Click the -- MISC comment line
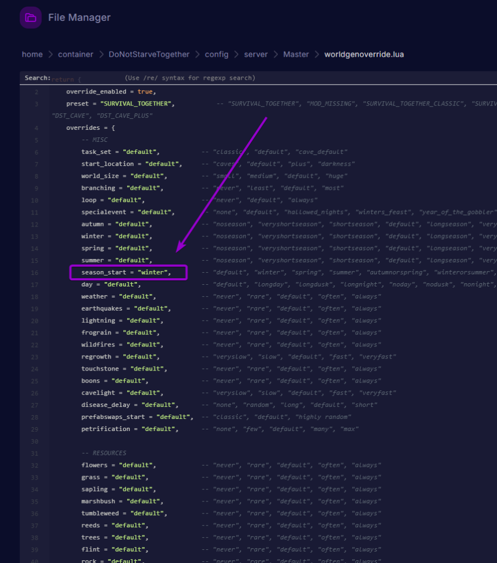This screenshot has height=563, width=497. point(94,140)
